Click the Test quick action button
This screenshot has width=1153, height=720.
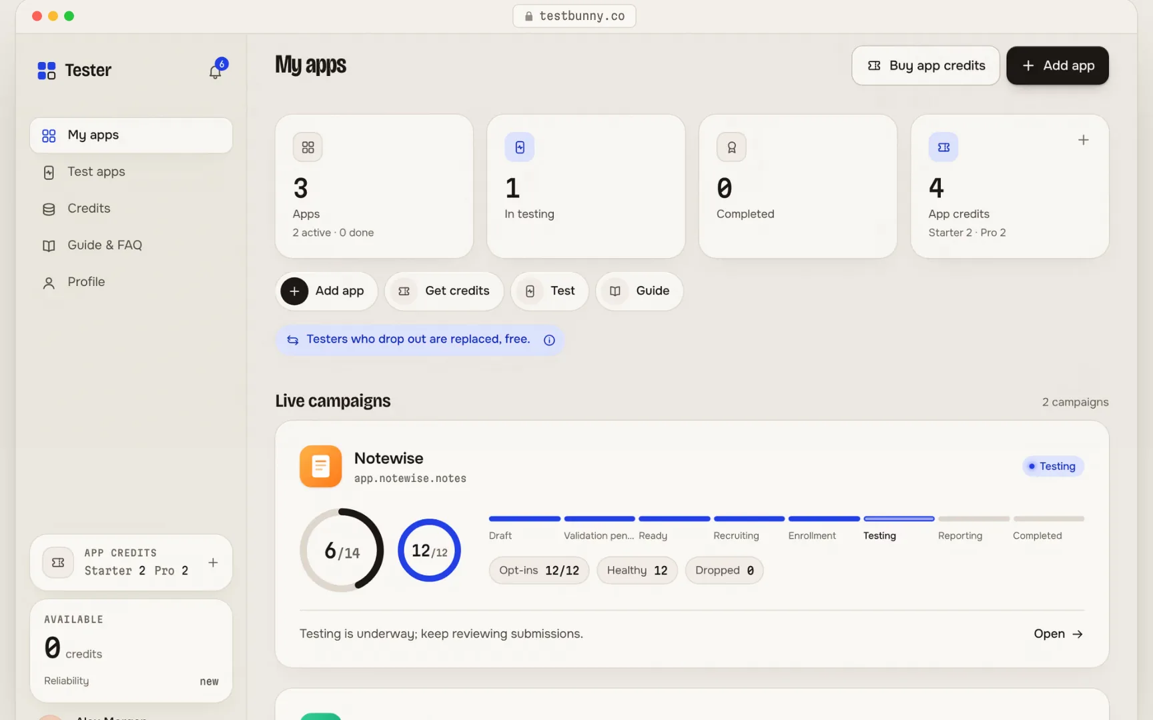click(x=550, y=291)
